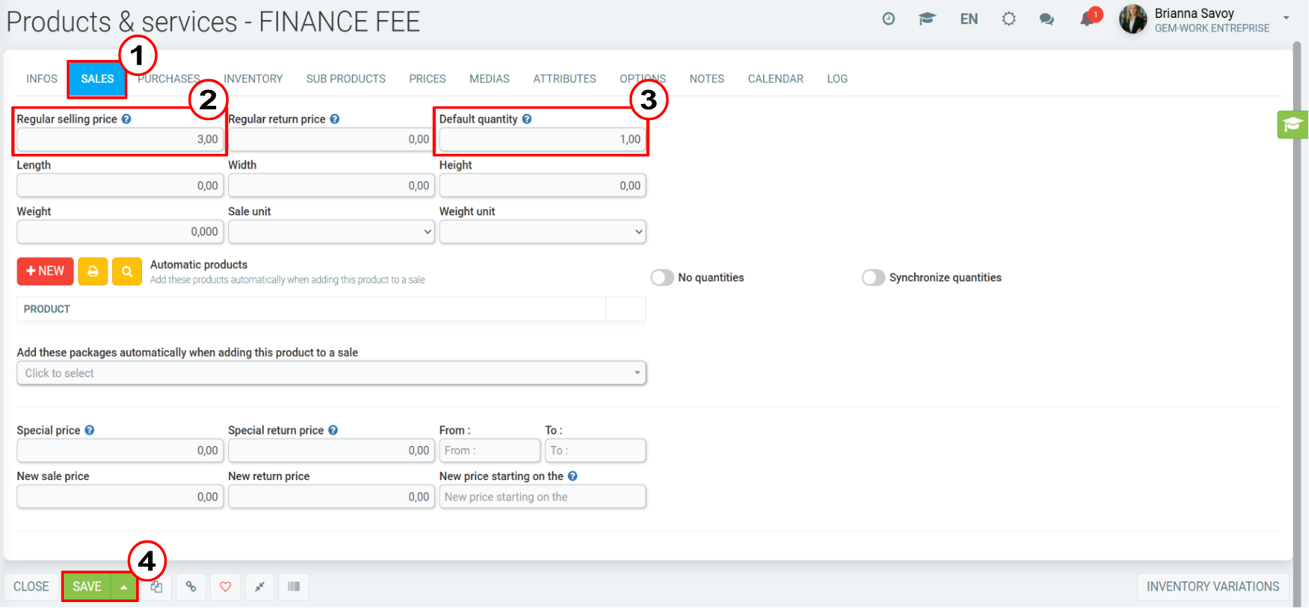
Task: Click the New return price field
Action: [x=331, y=497]
